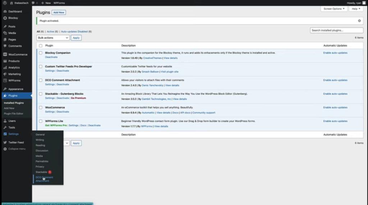The height and width of the screenshot is (205, 368).
Task: Open the top Bulk actions dropdown
Action: pyautogui.click(x=53, y=38)
